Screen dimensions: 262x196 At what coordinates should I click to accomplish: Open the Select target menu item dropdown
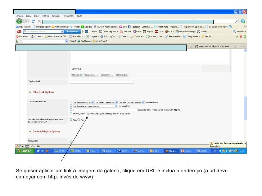coord(96,106)
